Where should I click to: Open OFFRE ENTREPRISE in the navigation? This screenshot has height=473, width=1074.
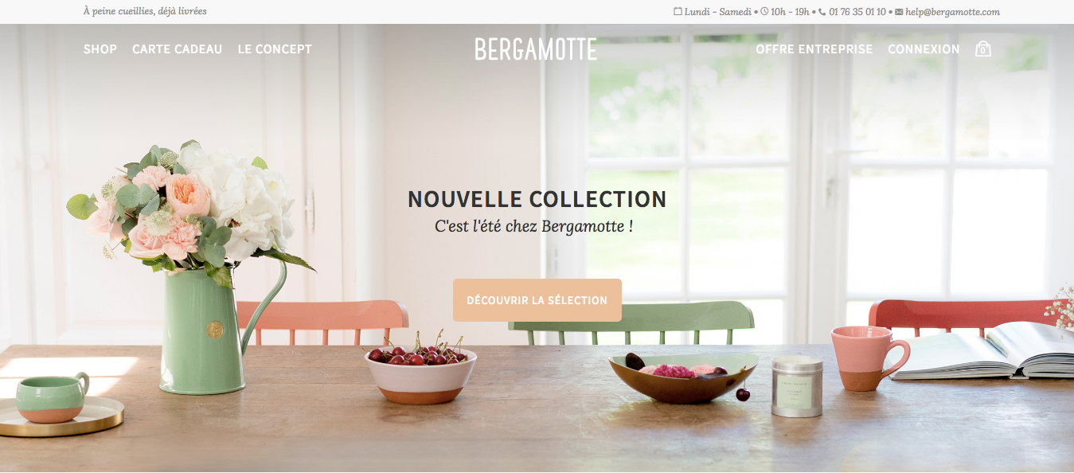point(814,49)
